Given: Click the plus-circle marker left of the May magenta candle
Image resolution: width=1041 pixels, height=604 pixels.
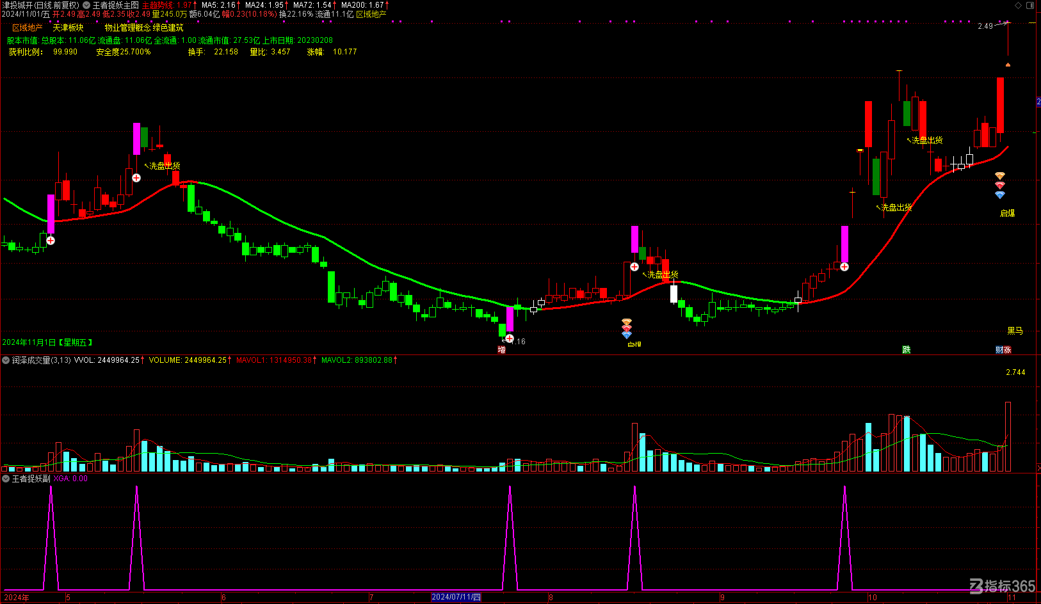Looking at the screenshot, I should pos(136,178).
